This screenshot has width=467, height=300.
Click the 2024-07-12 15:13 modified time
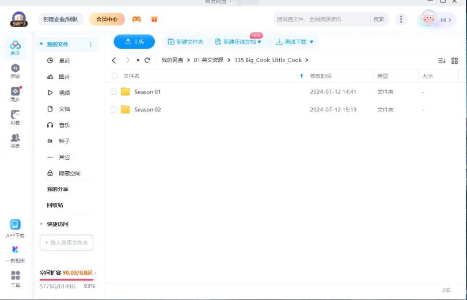(x=333, y=110)
